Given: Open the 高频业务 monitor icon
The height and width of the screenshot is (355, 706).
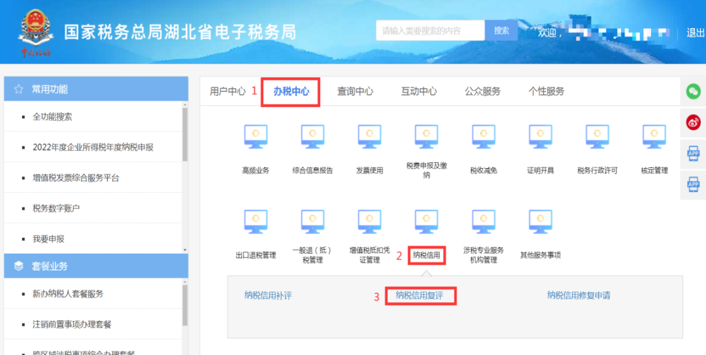Looking at the screenshot, I should click(256, 137).
